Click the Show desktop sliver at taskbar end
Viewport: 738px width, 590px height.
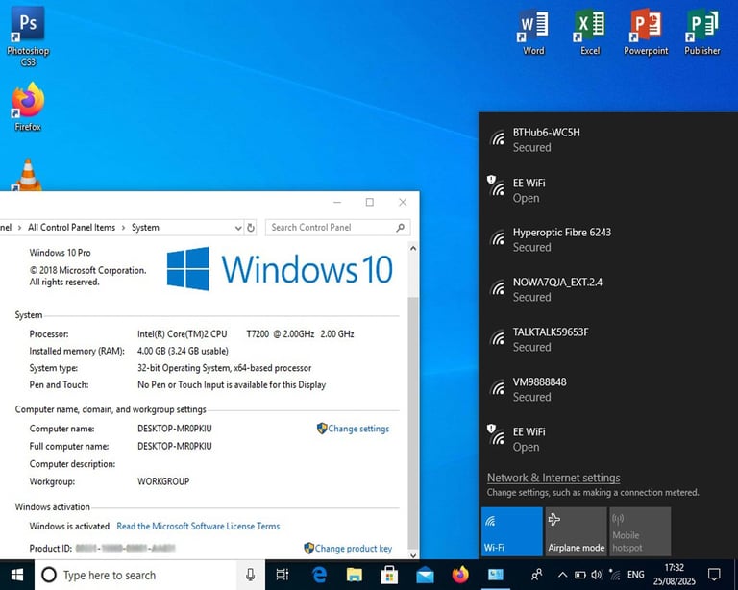[x=736, y=575]
